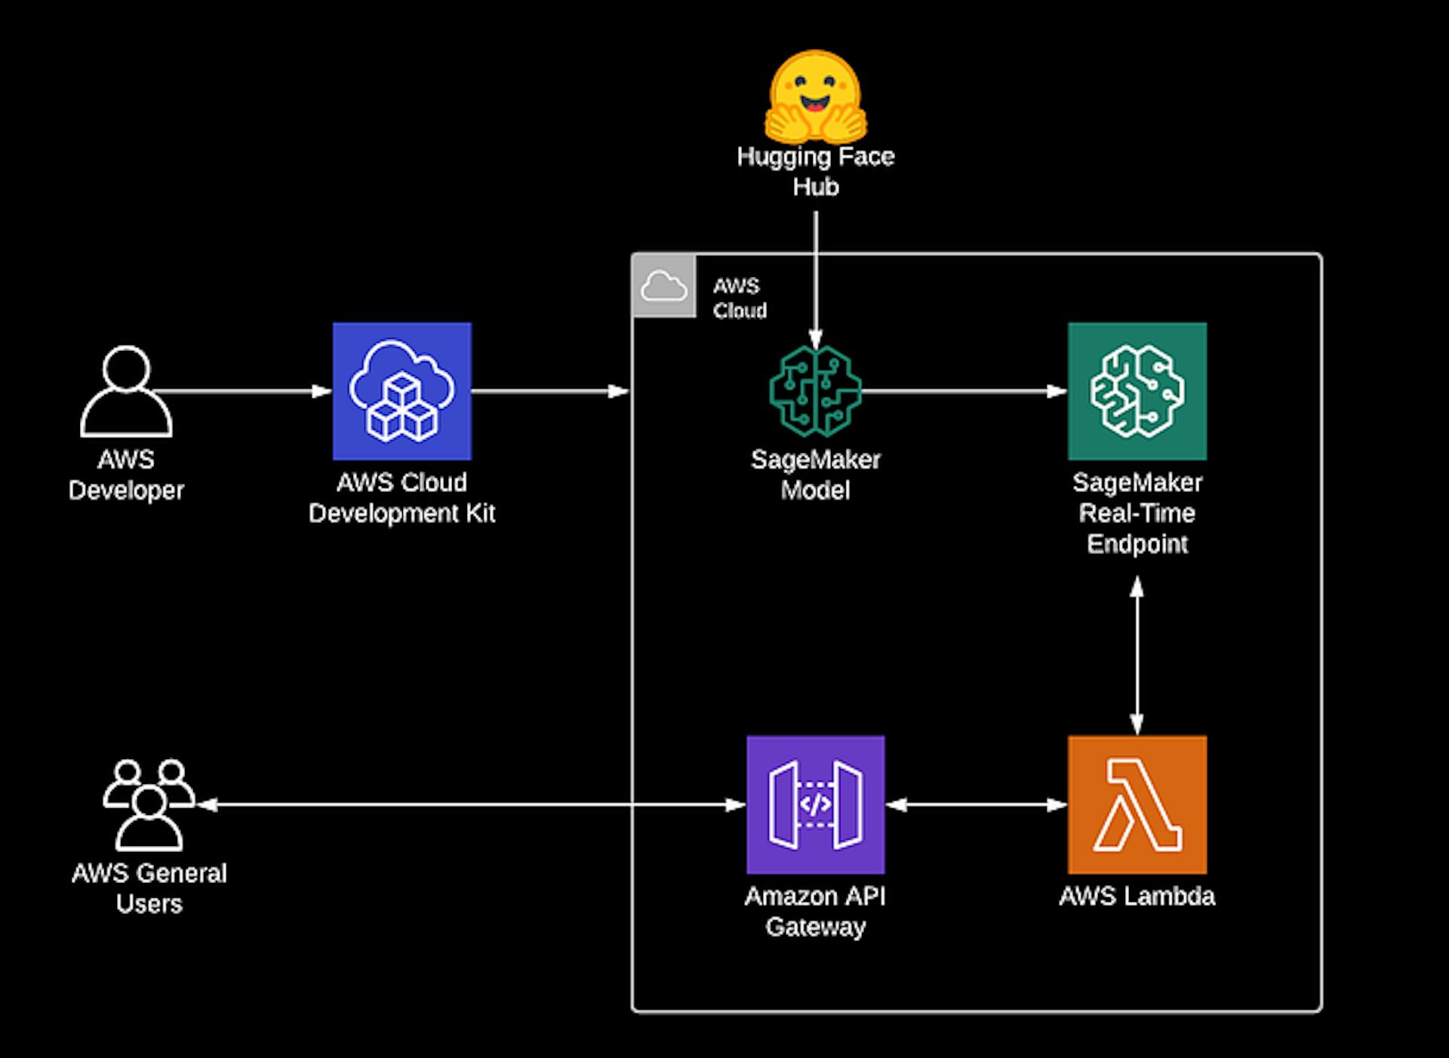
Task: Click the 'AWS Cloud' group label
Action: 740,298
